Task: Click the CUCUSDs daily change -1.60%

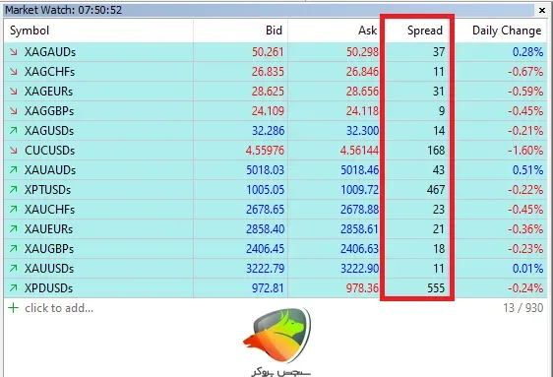Action: coord(525,151)
